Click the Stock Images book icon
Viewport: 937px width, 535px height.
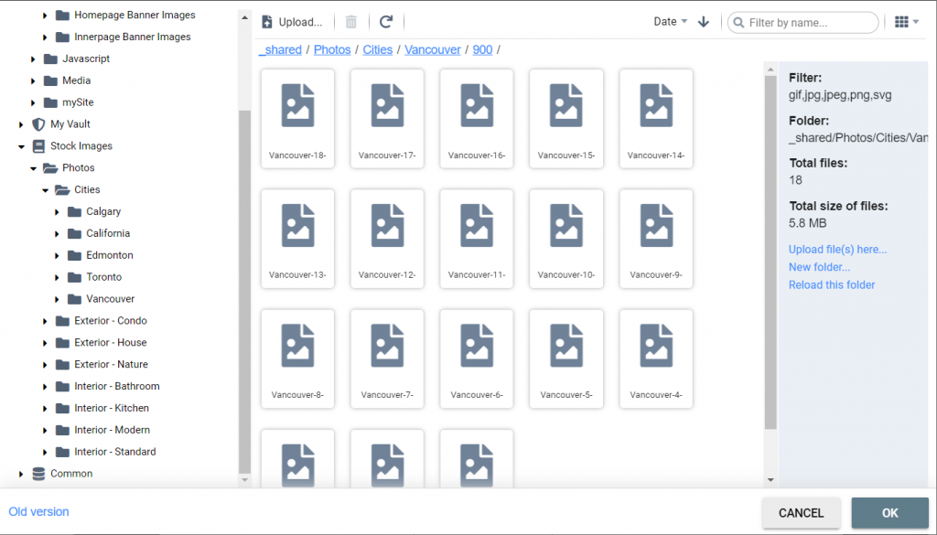pyautogui.click(x=38, y=146)
